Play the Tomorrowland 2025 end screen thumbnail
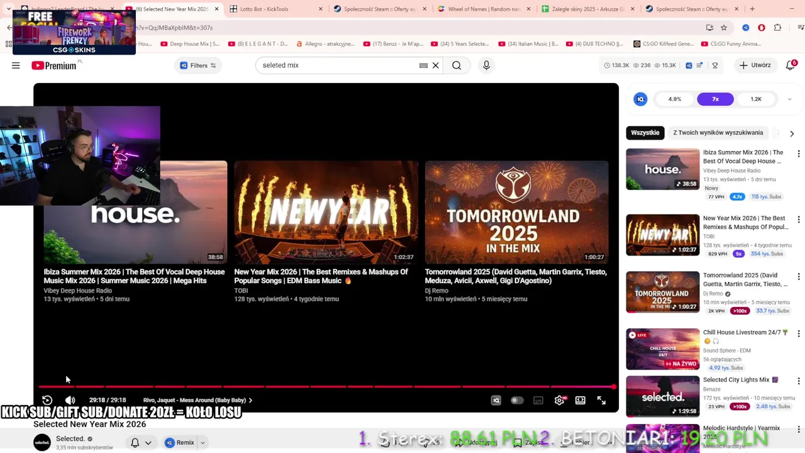The height and width of the screenshot is (453, 805). click(517, 212)
